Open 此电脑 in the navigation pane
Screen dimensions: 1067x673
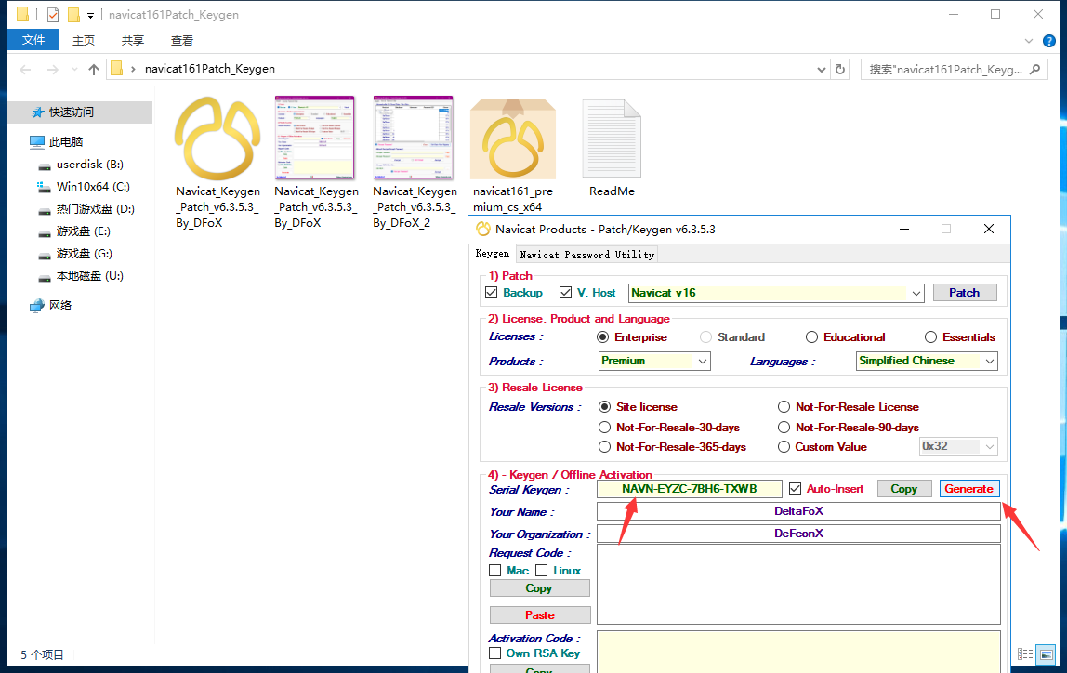(x=65, y=142)
